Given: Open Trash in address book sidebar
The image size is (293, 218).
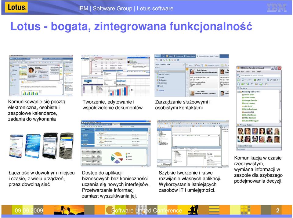Looking at the screenshot, I should point(160,86).
